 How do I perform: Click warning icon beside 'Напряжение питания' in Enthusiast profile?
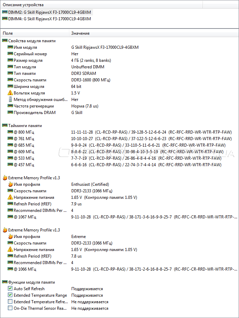(x=10, y=197)
